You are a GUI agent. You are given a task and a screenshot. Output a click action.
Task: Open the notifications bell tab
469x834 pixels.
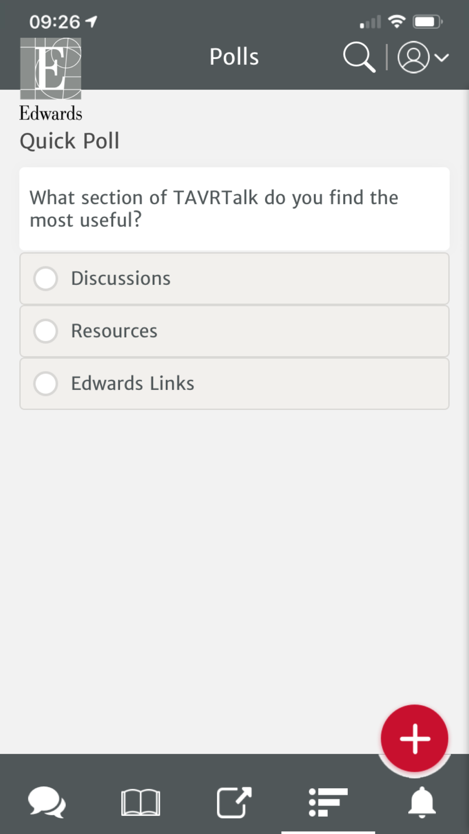click(422, 802)
